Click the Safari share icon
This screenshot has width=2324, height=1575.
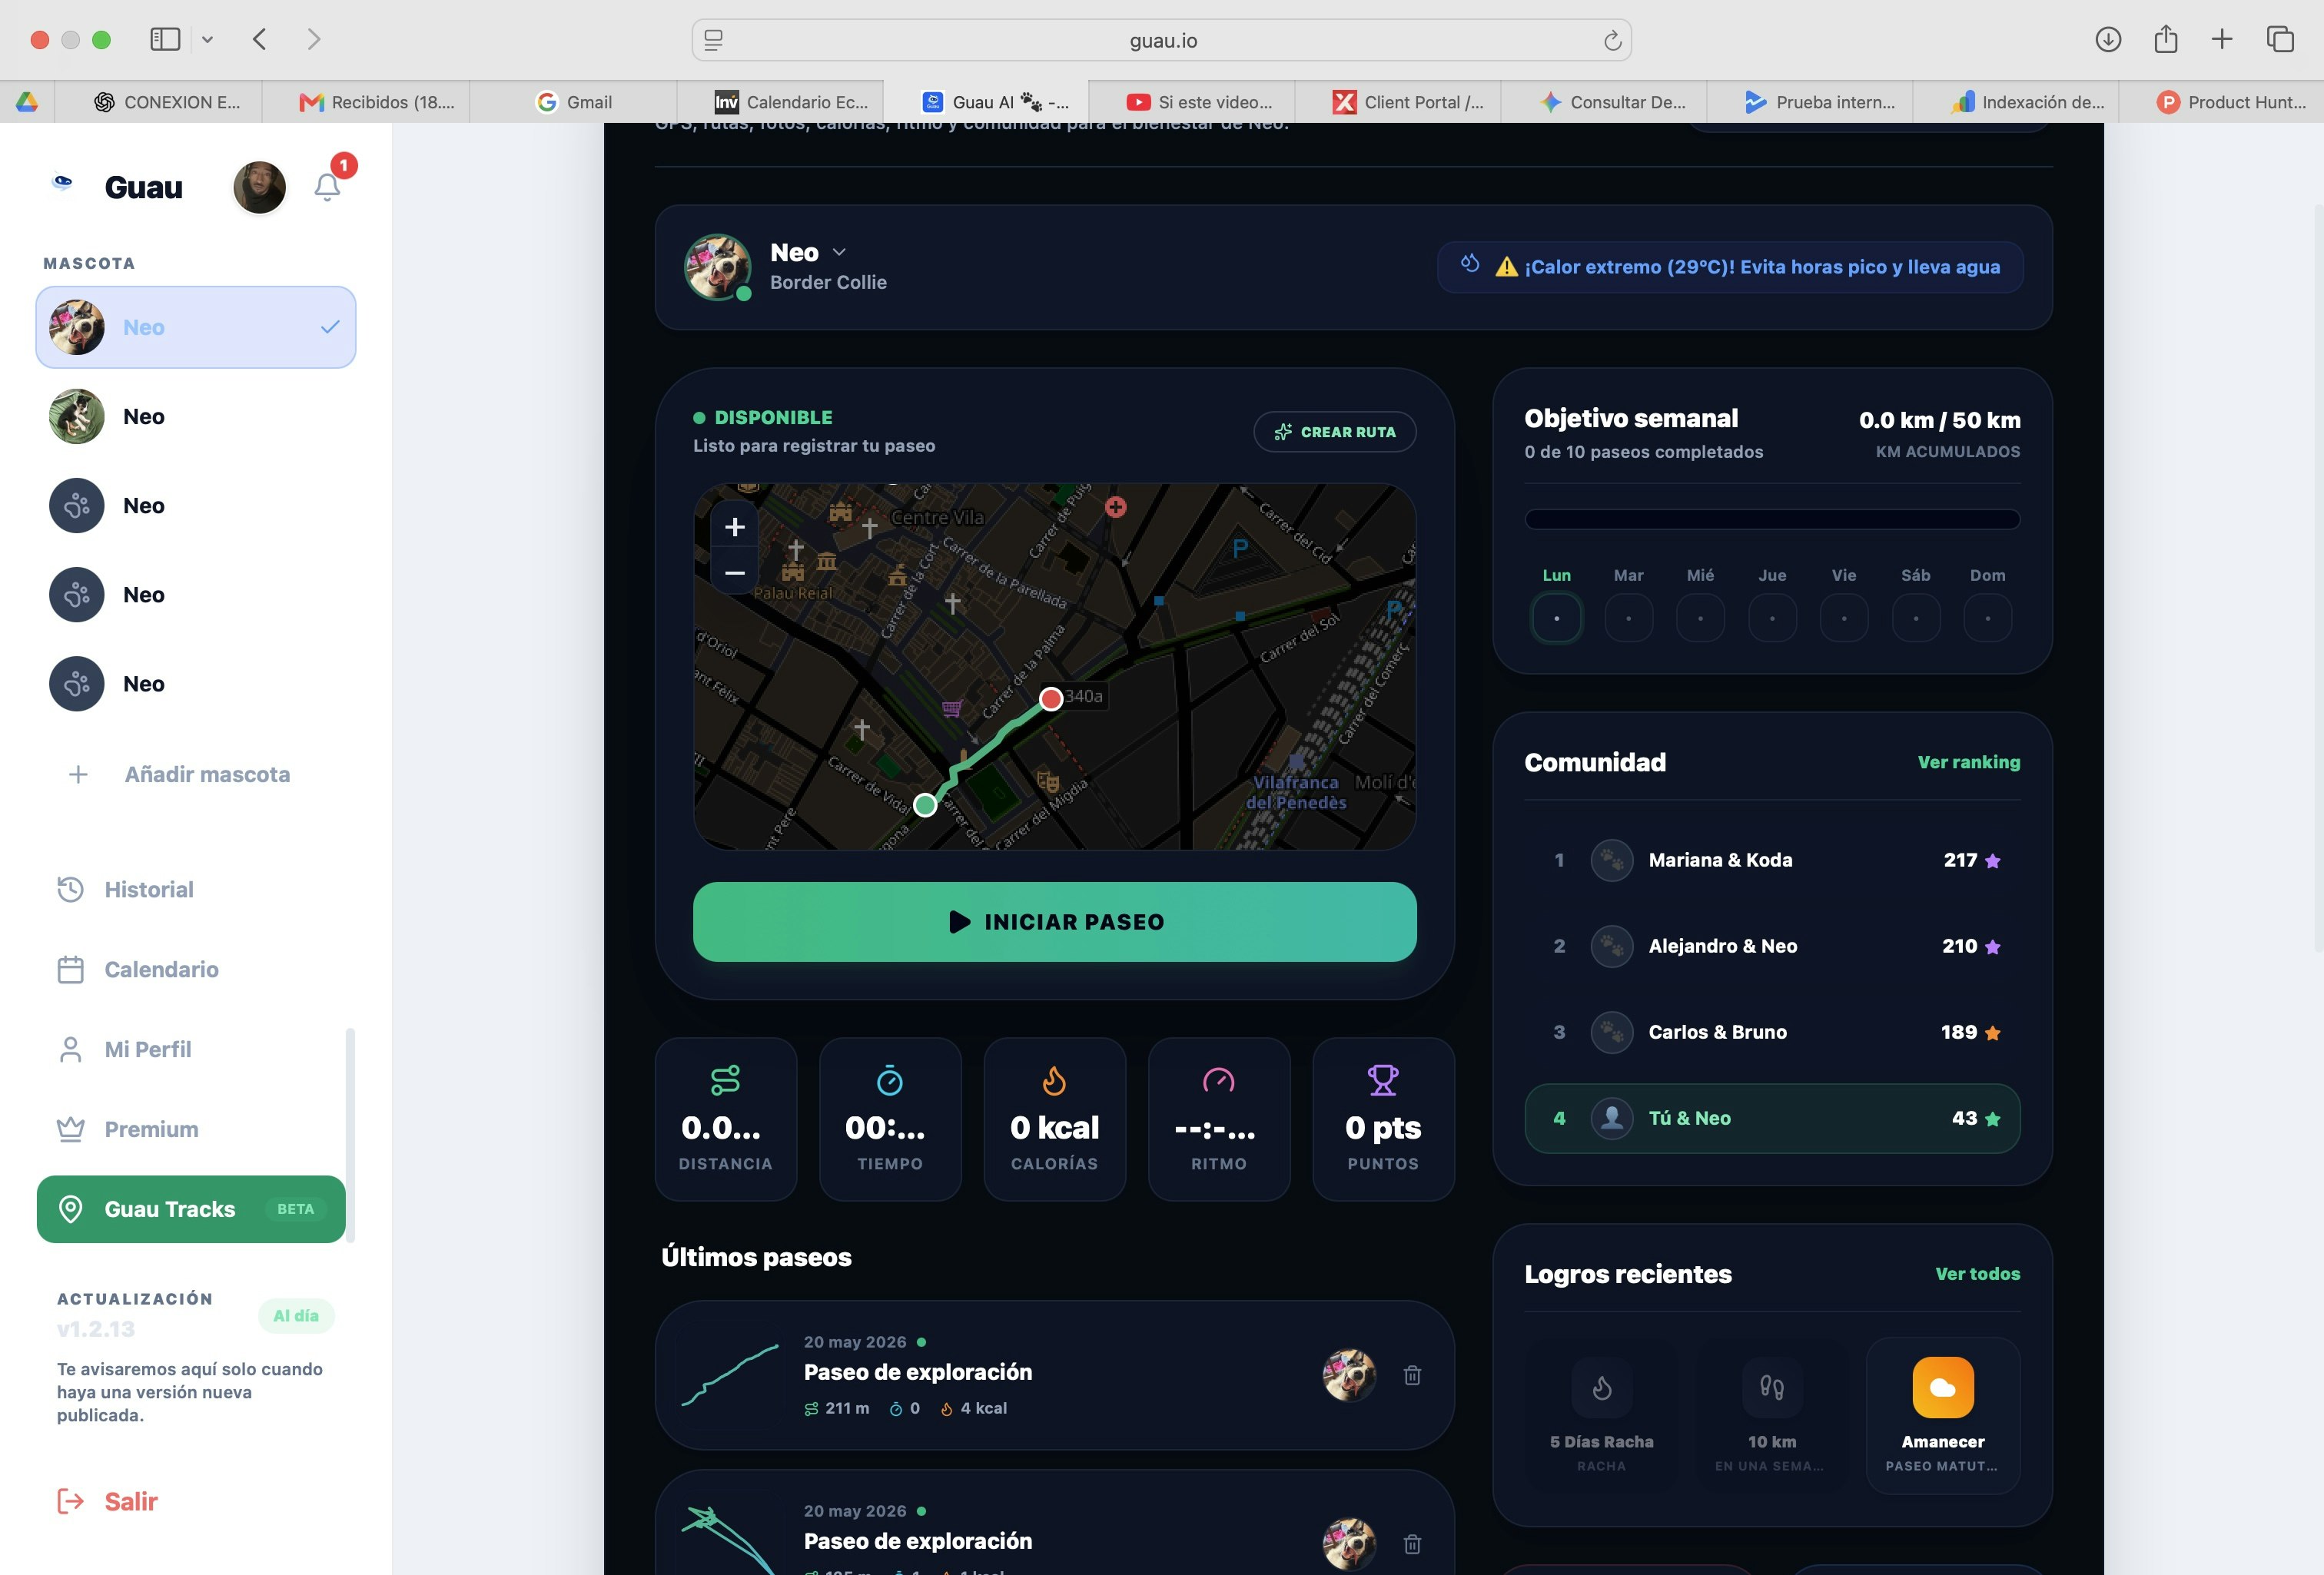pos(2166,39)
